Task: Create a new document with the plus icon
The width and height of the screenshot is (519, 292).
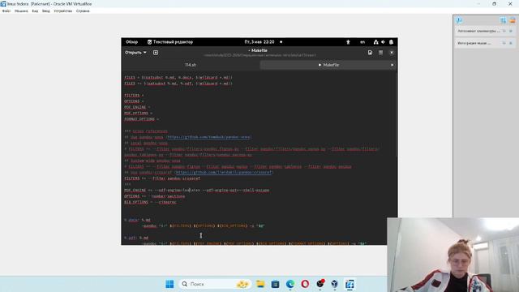Action: (156, 52)
